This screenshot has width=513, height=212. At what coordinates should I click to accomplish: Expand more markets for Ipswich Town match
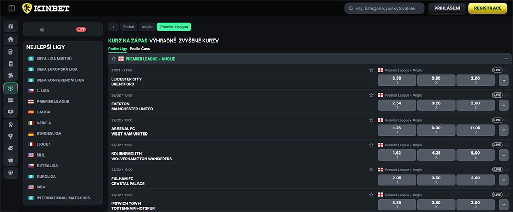pyautogui.click(x=504, y=205)
